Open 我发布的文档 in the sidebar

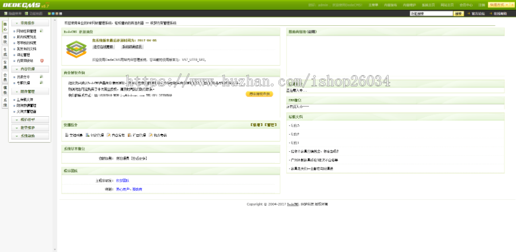(26, 49)
